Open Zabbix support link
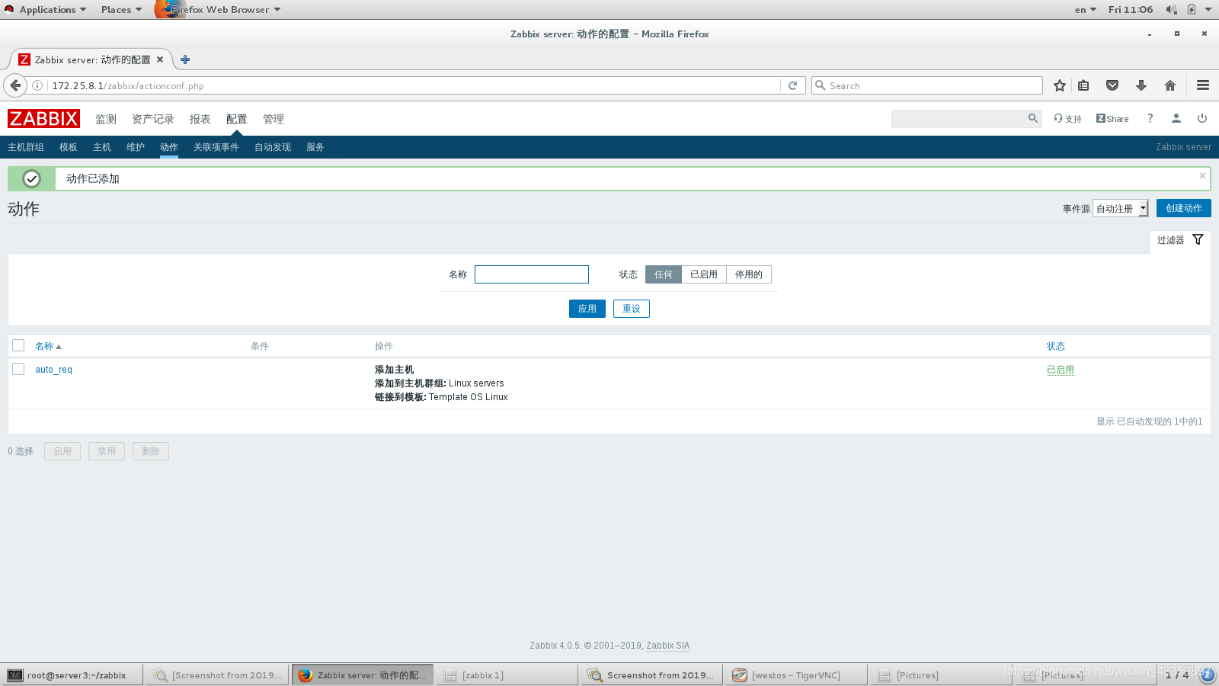The image size is (1219, 686). point(1068,119)
